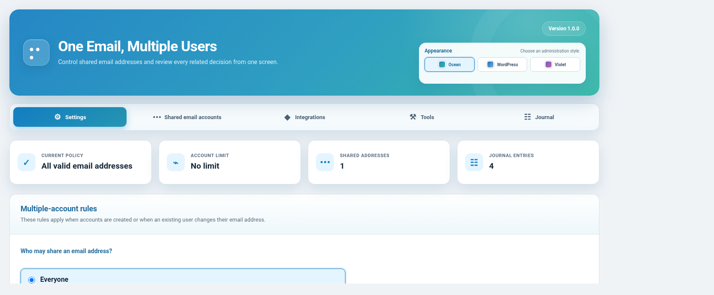Open the Settings tab

(70, 117)
